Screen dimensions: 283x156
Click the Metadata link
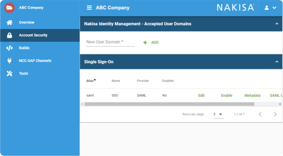click(252, 96)
